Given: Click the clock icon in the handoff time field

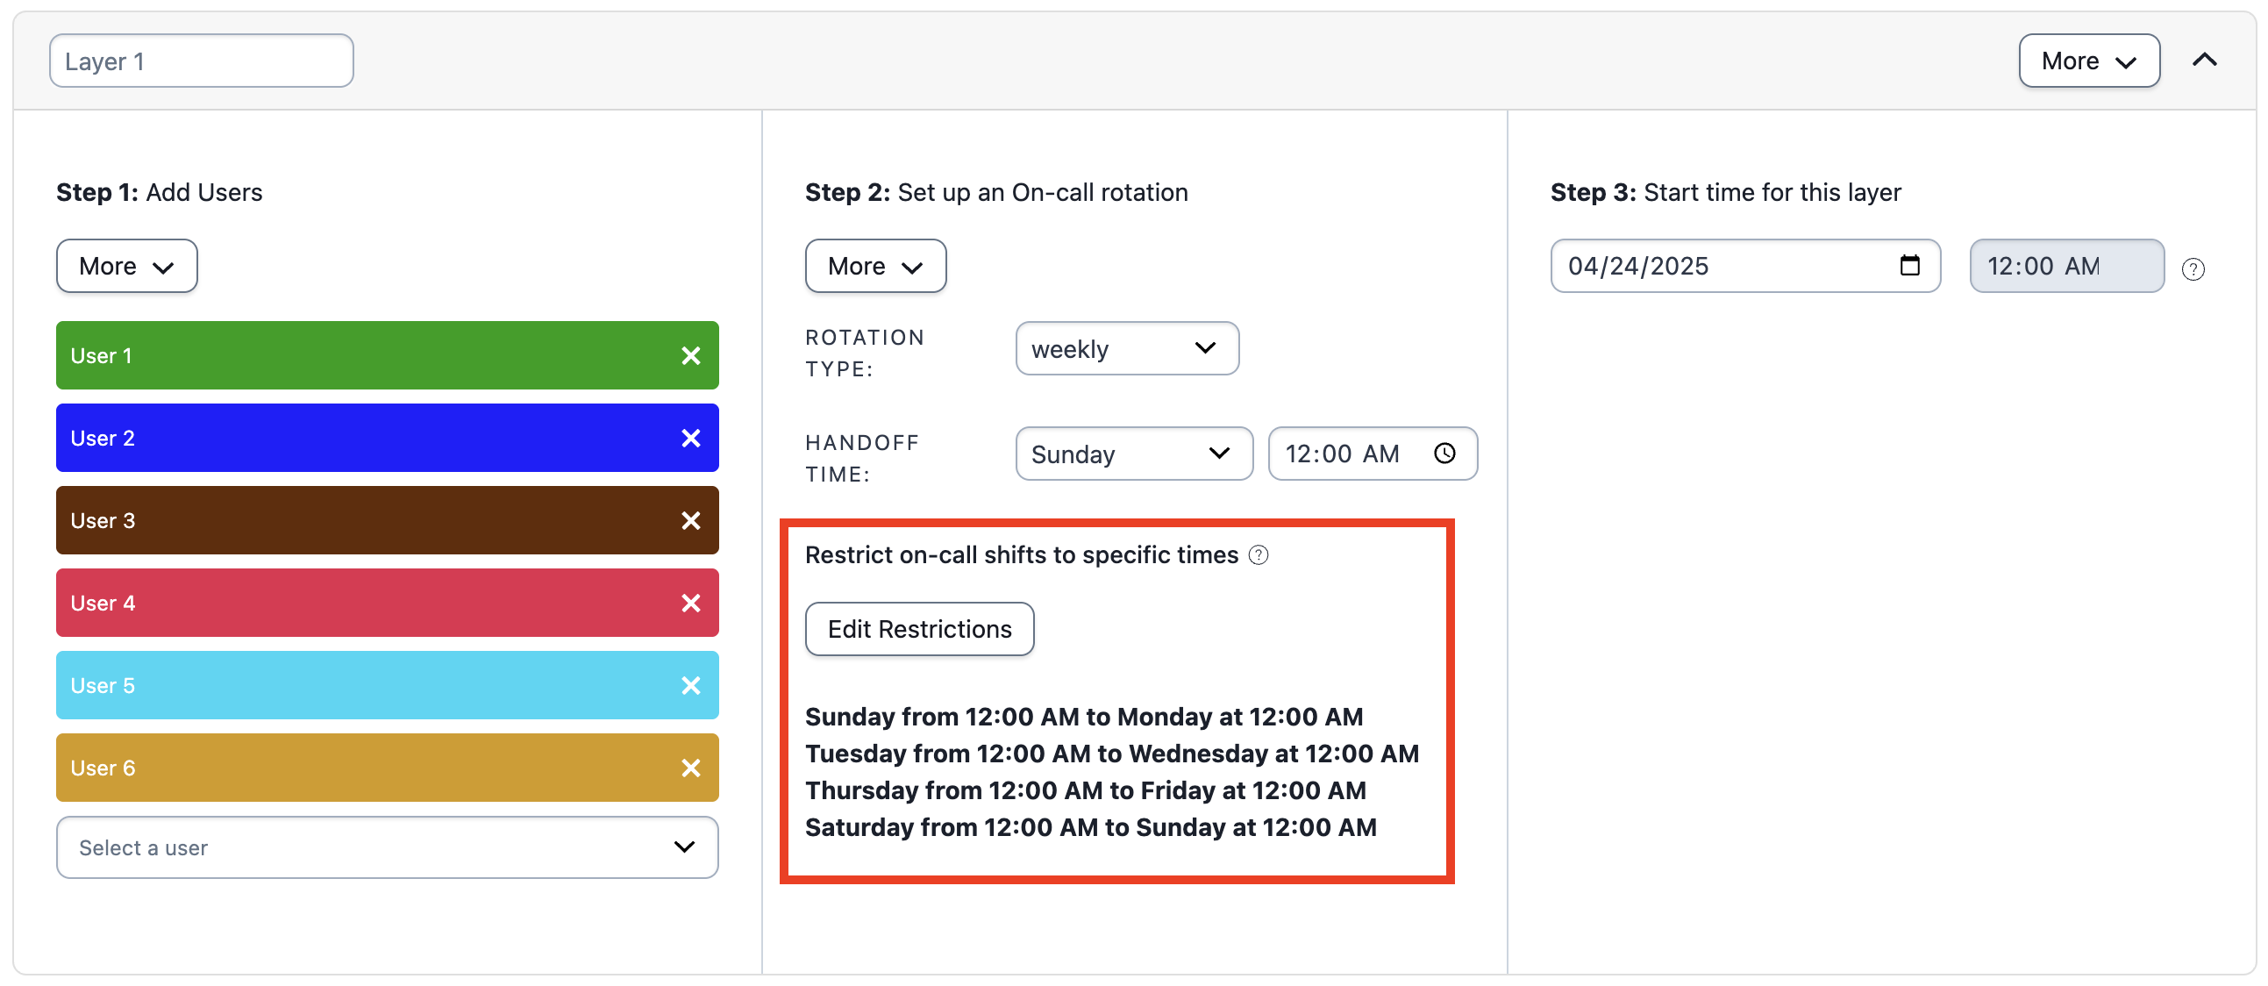Looking at the screenshot, I should (1444, 454).
